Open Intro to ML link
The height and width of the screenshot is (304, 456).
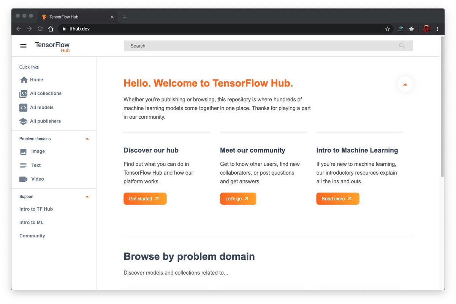pyautogui.click(x=32, y=223)
